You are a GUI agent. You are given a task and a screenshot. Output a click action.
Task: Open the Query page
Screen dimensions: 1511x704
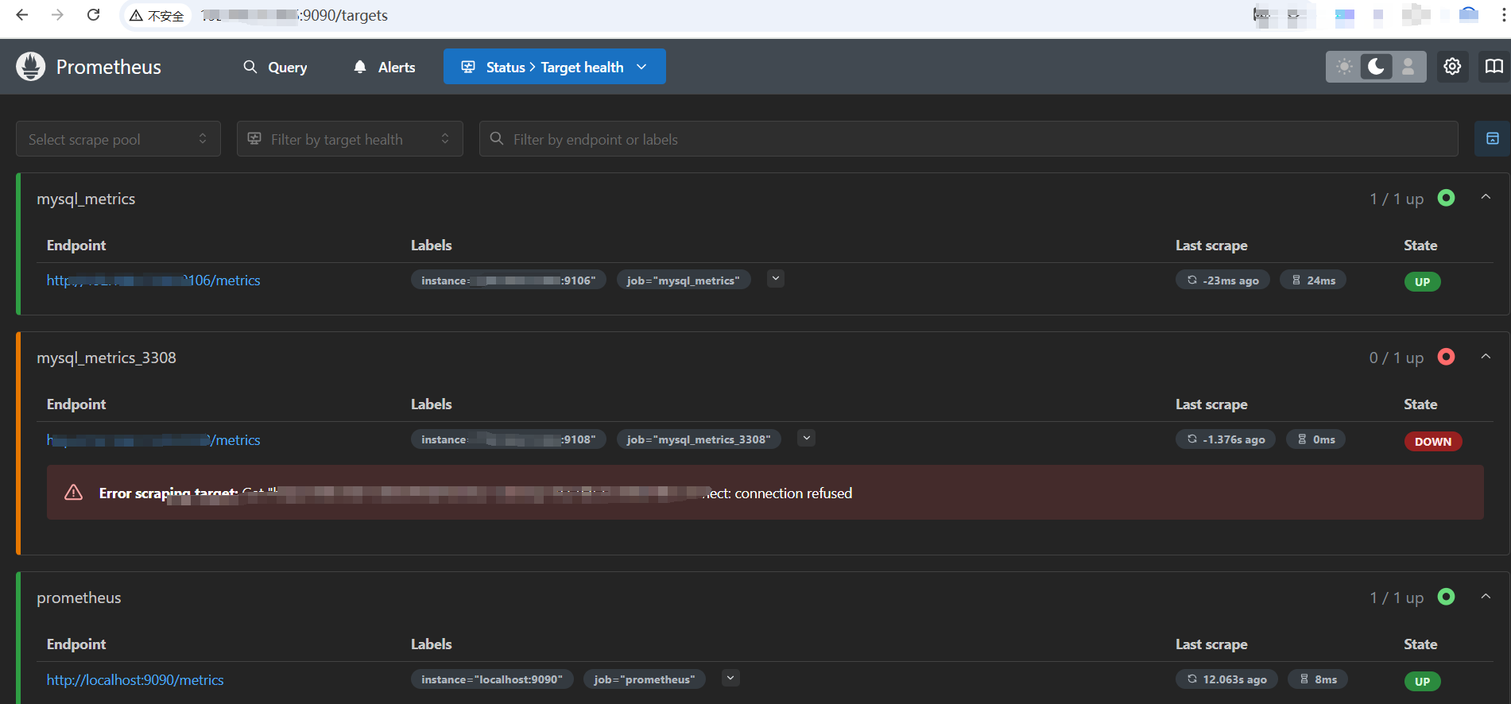(x=275, y=67)
